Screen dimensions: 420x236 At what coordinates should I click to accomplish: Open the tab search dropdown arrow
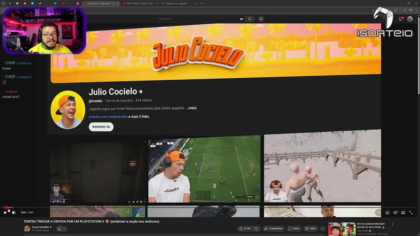[x=3, y=3]
